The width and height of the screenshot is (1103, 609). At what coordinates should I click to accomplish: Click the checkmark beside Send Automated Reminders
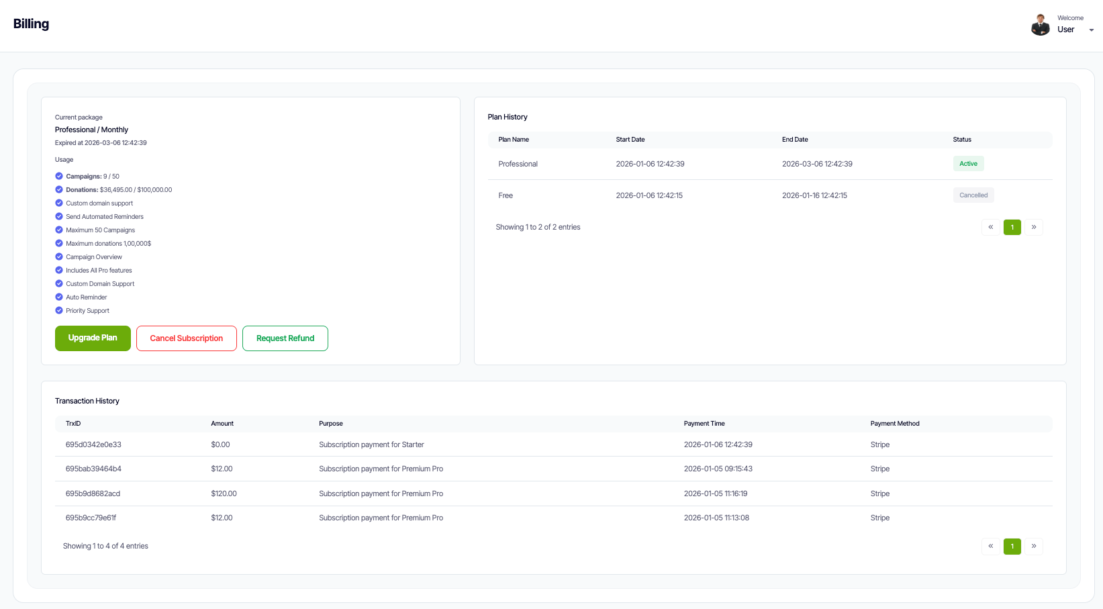click(x=58, y=216)
